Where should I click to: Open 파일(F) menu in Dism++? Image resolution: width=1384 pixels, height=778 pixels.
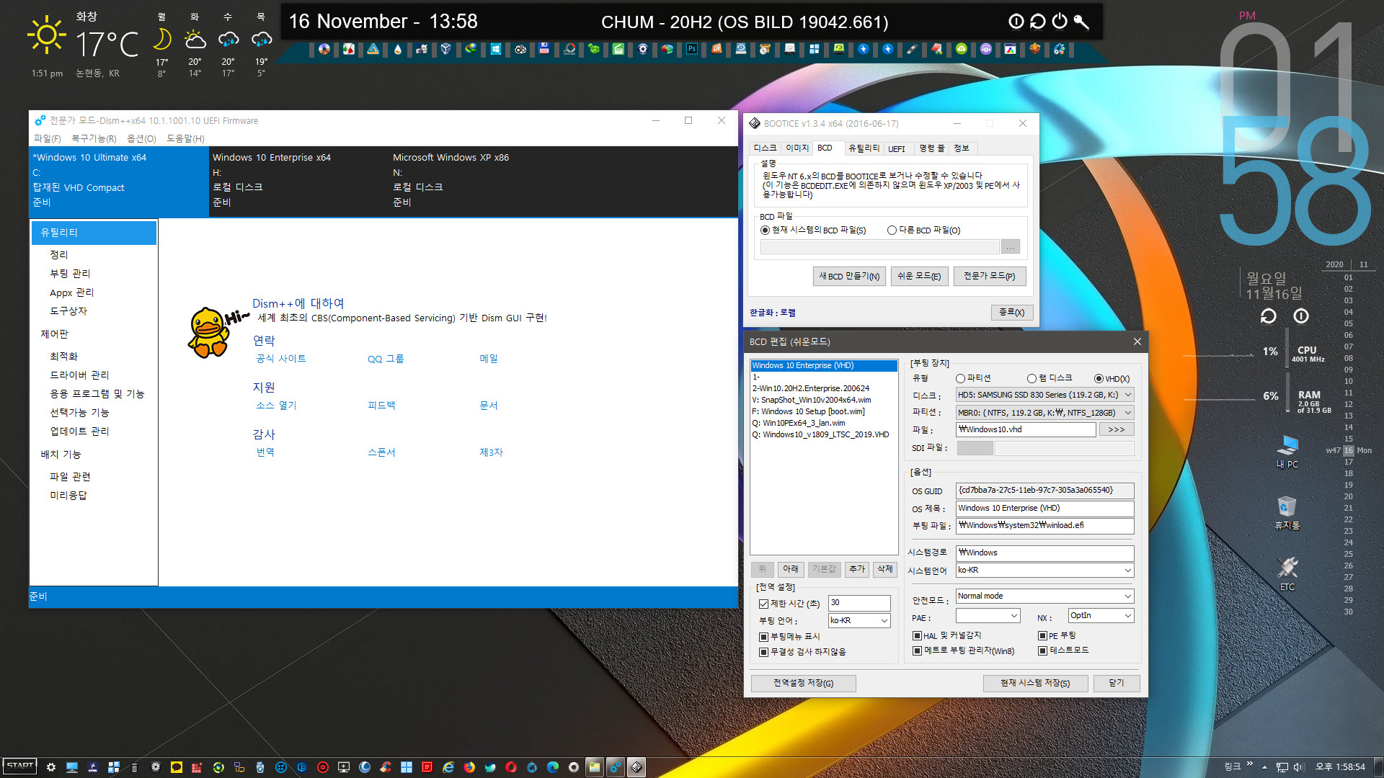click(x=48, y=138)
